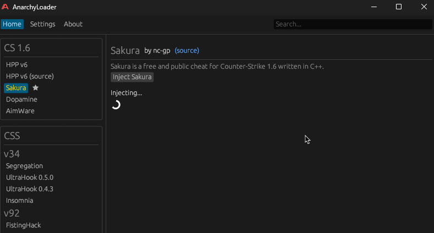
Task: Open the Sakura (source) link
Action: point(187,51)
